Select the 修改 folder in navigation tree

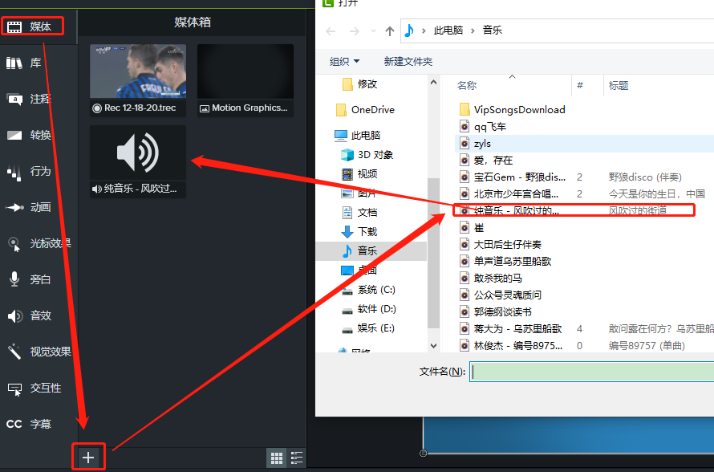359,83
